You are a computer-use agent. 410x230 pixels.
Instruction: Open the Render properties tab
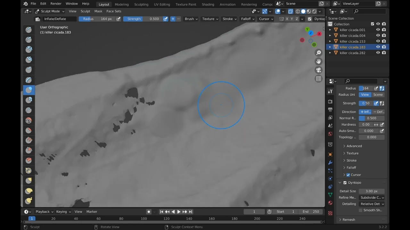[330, 102]
